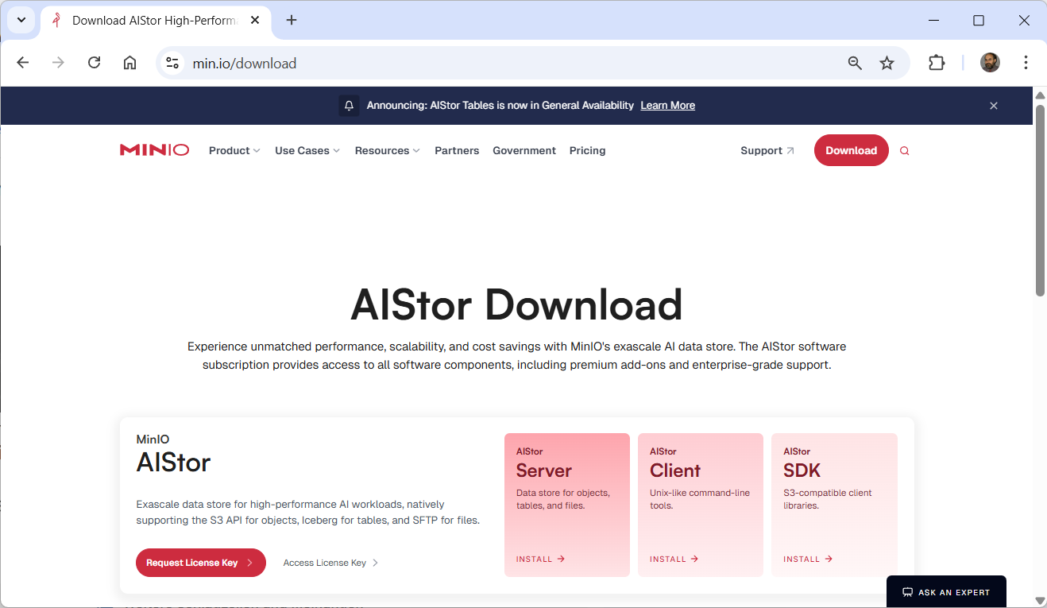Open the Partners menu item
Screen dimensions: 1047x608
[x=457, y=151]
